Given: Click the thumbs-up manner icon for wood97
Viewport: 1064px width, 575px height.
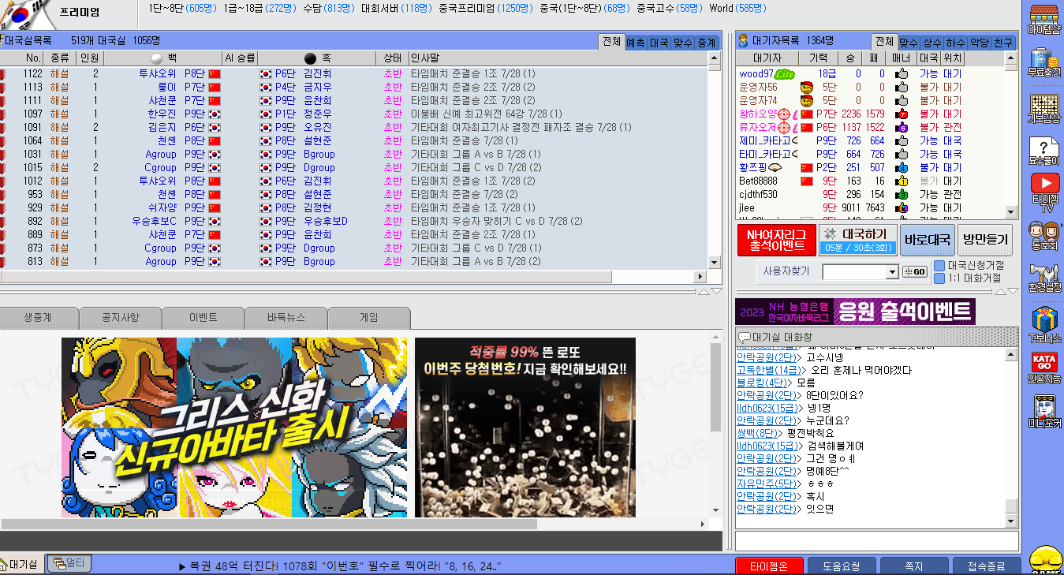Looking at the screenshot, I should coord(902,74).
